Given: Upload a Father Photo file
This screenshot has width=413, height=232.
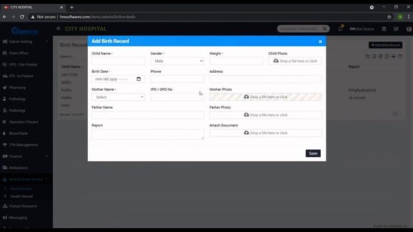Looking at the screenshot, I should coord(265,115).
